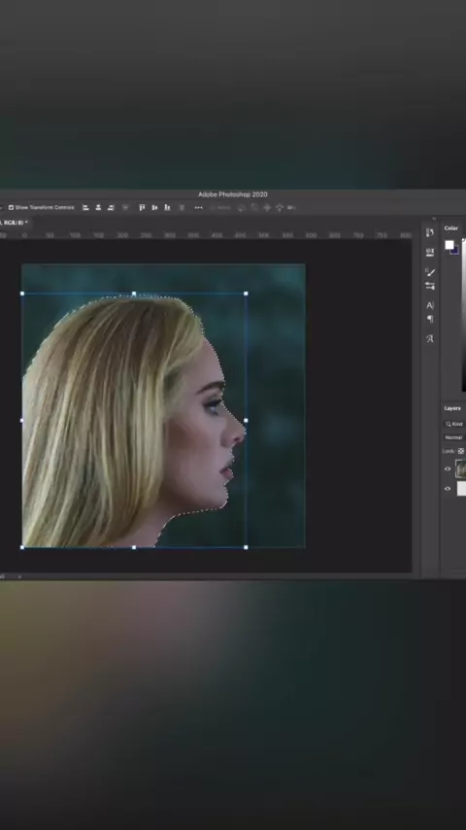Click the Align left edges icon
The width and height of the screenshot is (466, 830).
pos(85,208)
